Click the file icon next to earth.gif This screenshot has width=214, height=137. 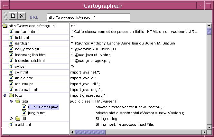point(11,43)
